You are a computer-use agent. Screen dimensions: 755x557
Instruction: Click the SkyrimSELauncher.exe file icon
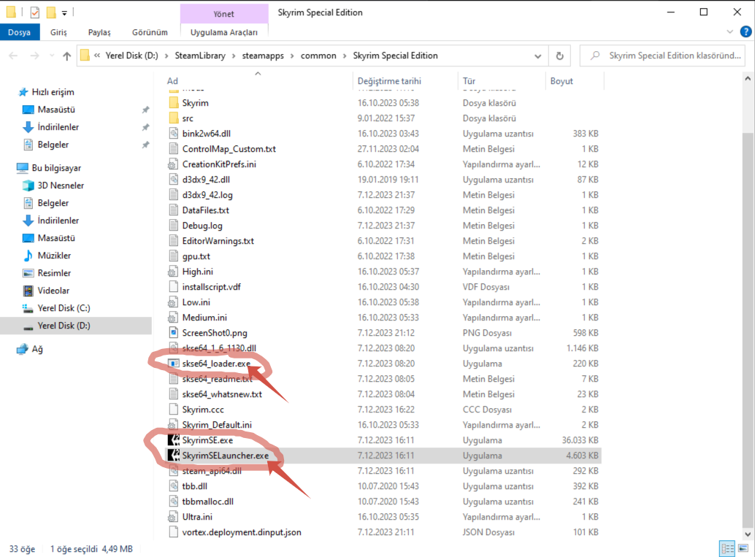[173, 456]
